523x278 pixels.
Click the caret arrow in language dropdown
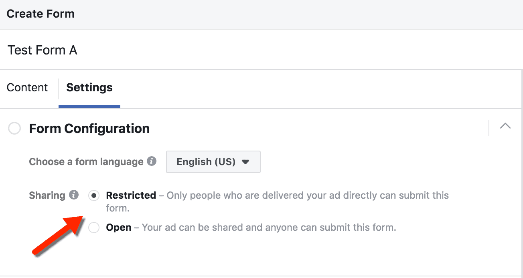tap(246, 162)
